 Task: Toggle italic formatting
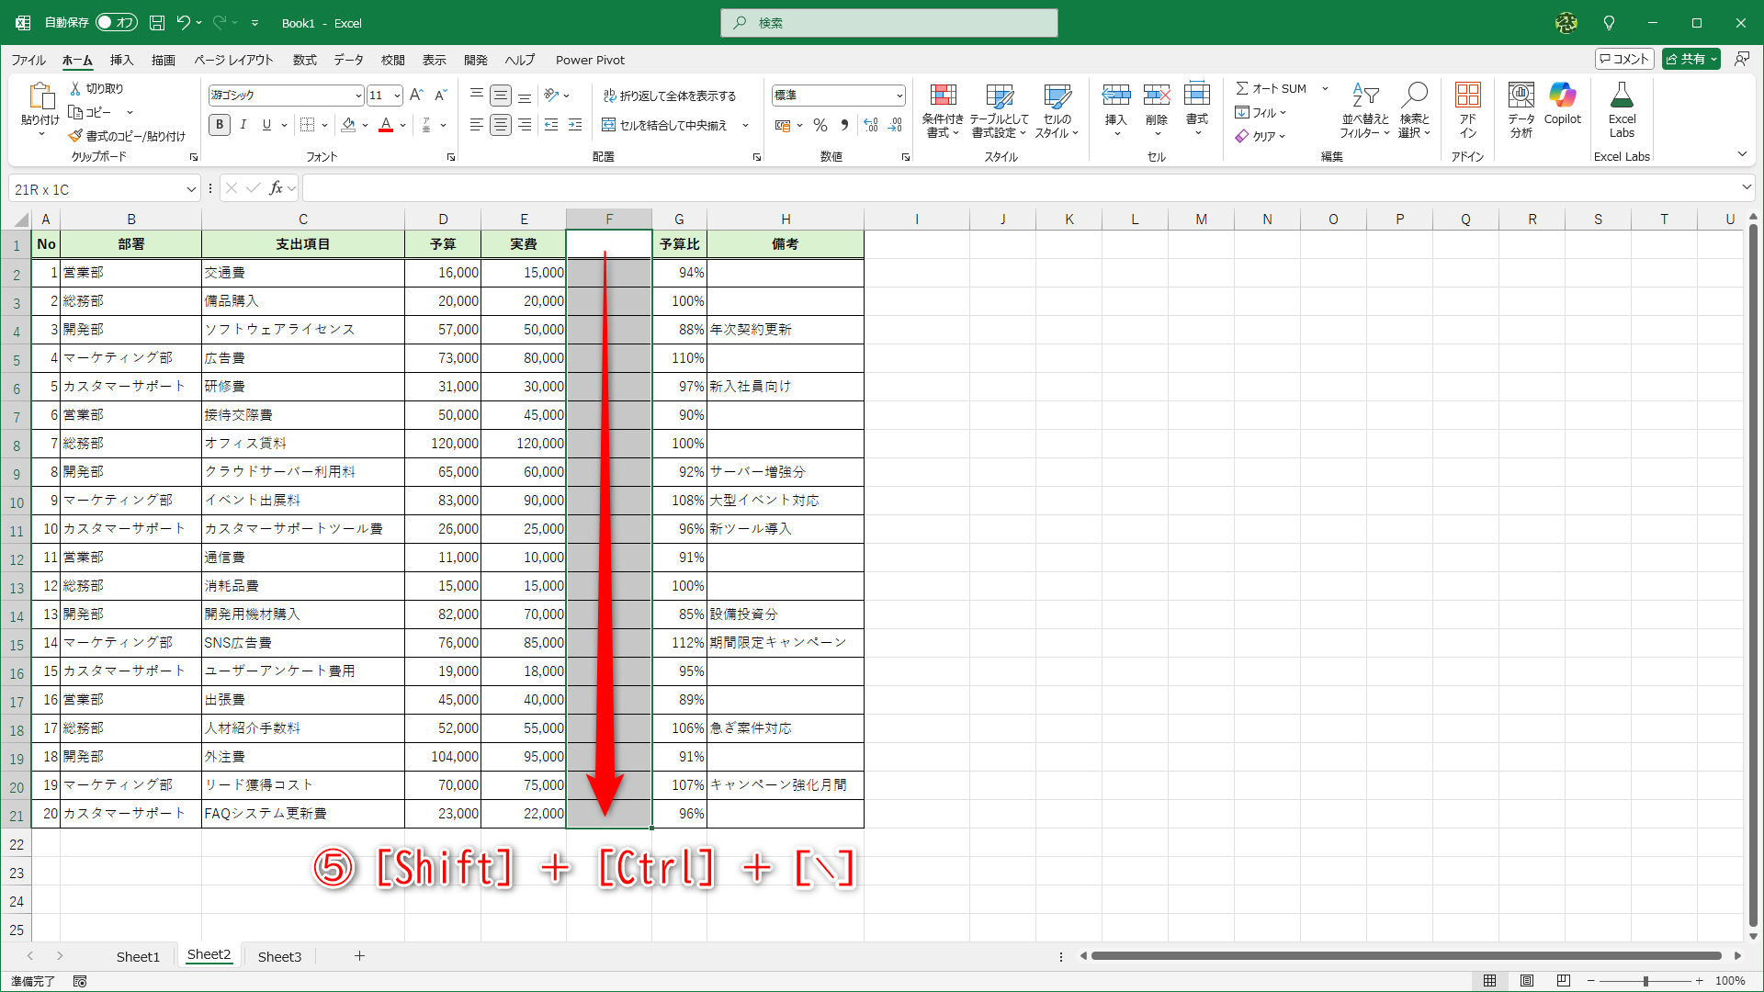coord(243,125)
